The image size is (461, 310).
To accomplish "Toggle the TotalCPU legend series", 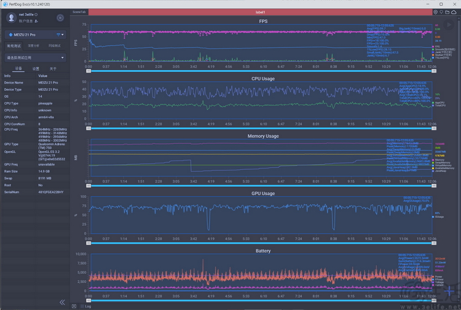I will point(439,105).
